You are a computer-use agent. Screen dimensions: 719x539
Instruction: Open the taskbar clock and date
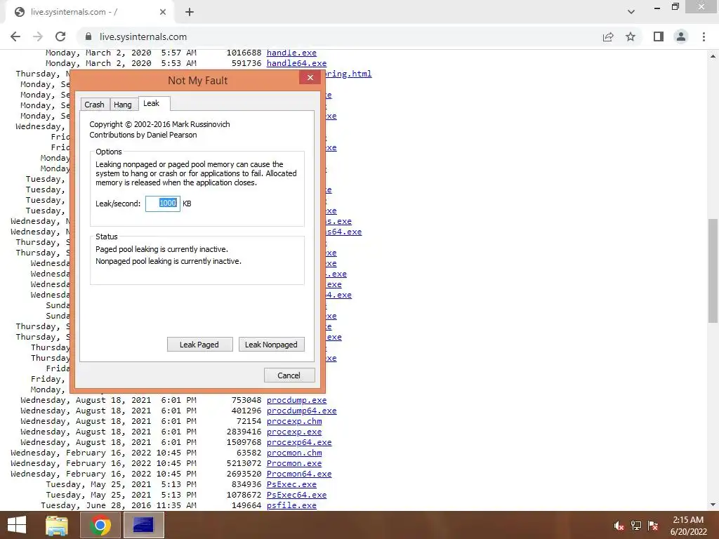point(689,526)
